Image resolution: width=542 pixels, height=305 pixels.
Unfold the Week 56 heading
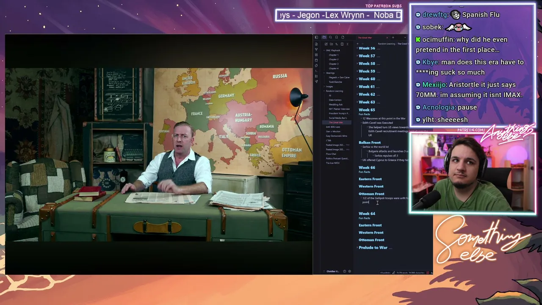pyautogui.click(x=357, y=48)
